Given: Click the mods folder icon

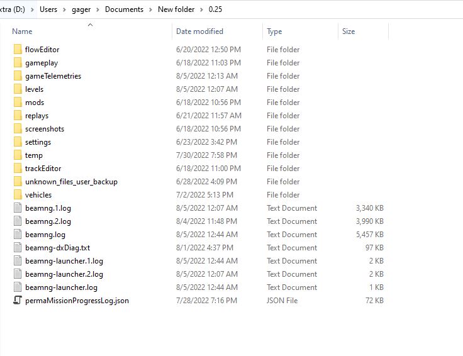Looking at the screenshot, I should (18, 102).
